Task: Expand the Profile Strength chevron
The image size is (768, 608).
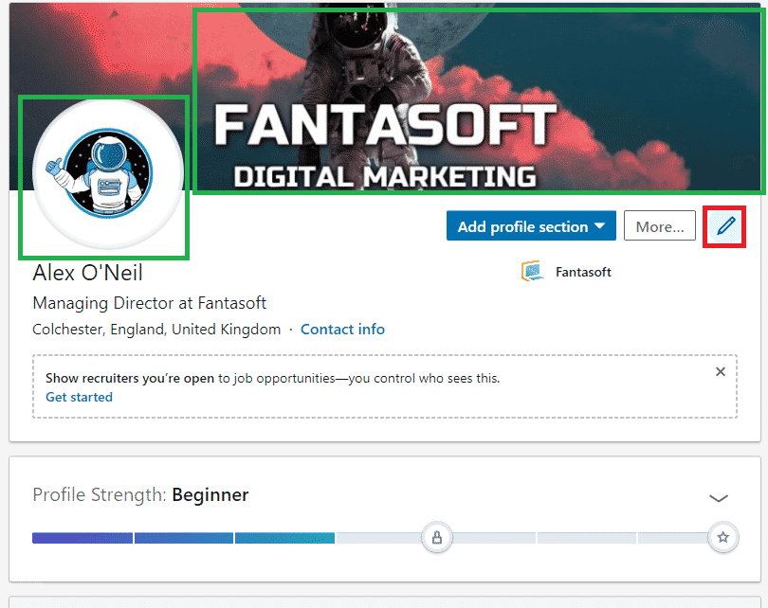Action: click(x=719, y=498)
